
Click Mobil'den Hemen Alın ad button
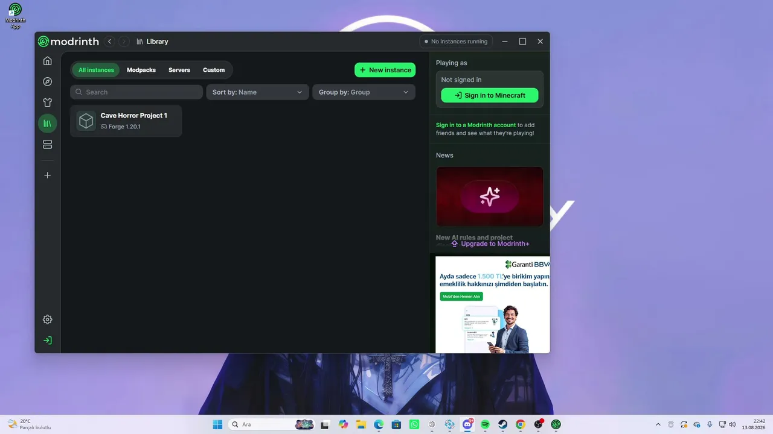(x=461, y=297)
